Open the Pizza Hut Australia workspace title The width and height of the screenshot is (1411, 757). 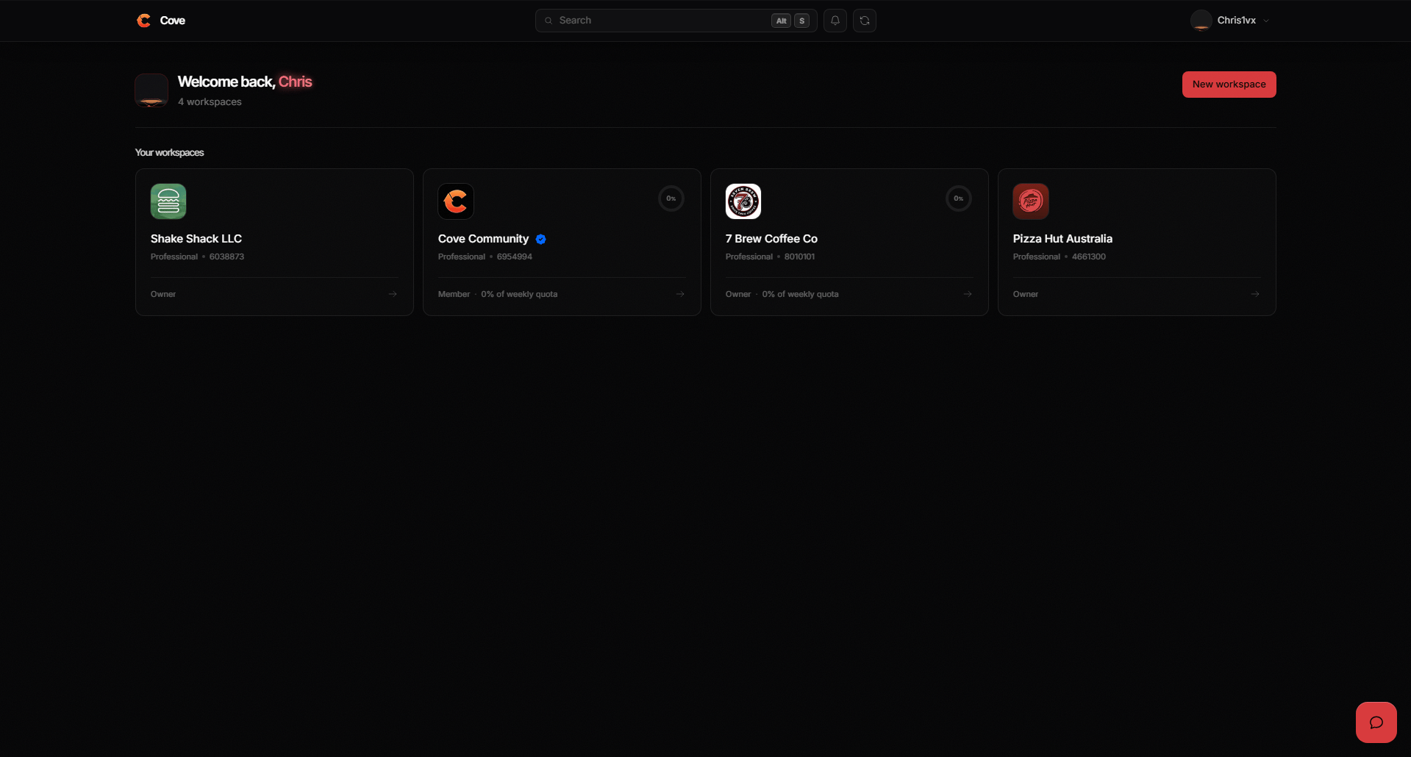click(x=1062, y=239)
